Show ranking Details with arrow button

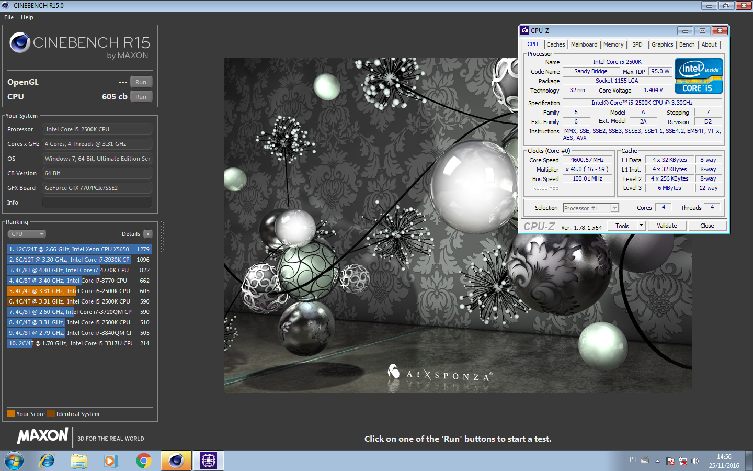pos(148,234)
